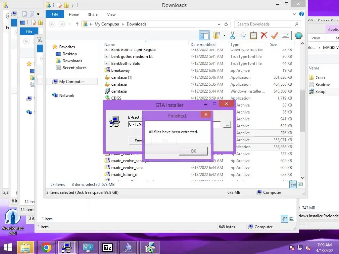Click the blue Help question mark icon

302,14
